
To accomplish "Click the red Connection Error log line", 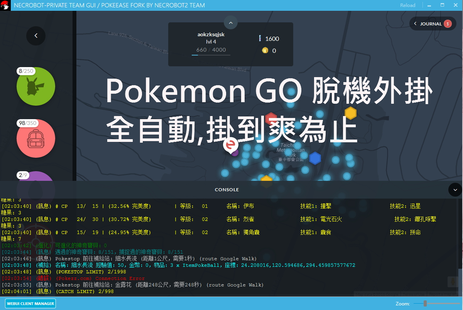I will tap(73, 278).
